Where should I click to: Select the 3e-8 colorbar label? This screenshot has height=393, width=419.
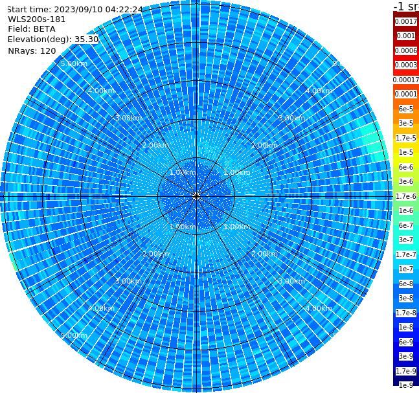[406, 298]
